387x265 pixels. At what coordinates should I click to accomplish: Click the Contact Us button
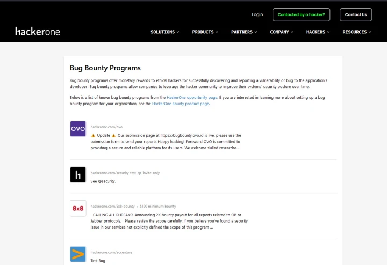pos(356,15)
